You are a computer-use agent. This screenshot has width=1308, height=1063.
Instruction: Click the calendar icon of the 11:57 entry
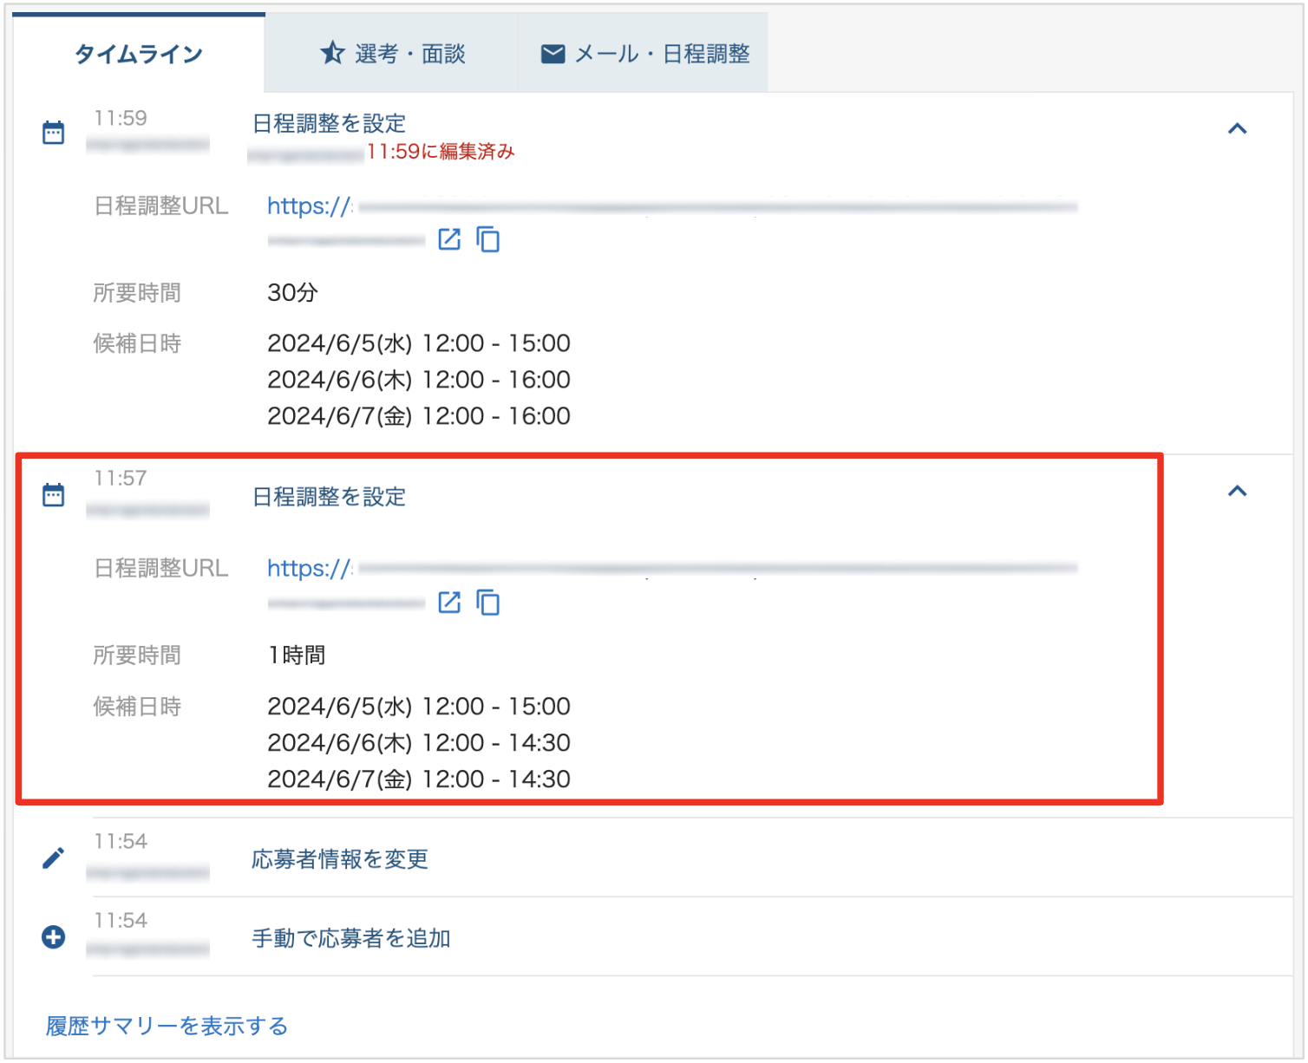(54, 495)
